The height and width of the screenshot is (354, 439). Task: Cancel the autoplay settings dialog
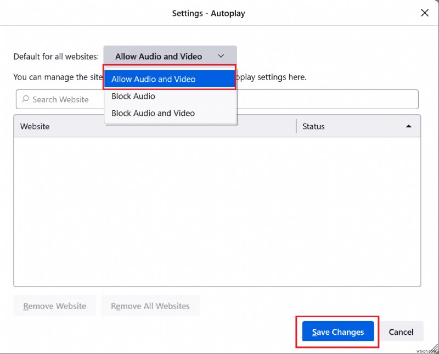tap(401, 331)
